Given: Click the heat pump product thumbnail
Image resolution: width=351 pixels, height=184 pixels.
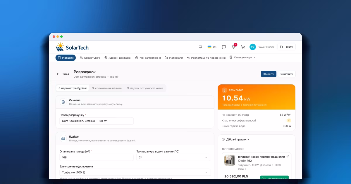Looking at the screenshot, I should 230,160.
